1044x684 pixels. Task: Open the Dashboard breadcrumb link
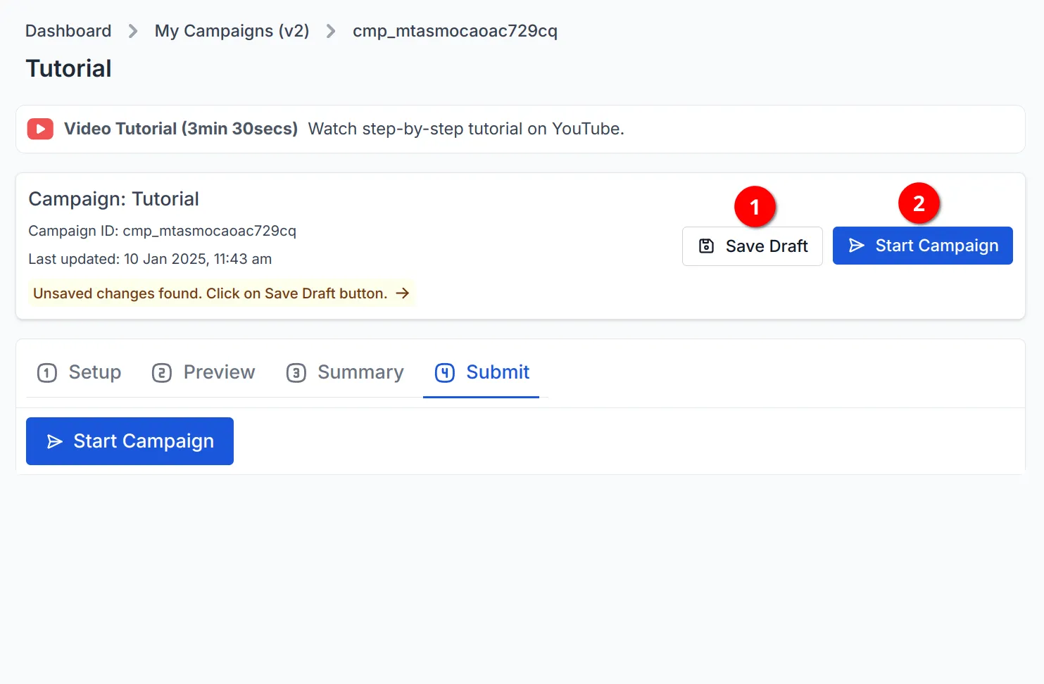[x=68, y=31]
